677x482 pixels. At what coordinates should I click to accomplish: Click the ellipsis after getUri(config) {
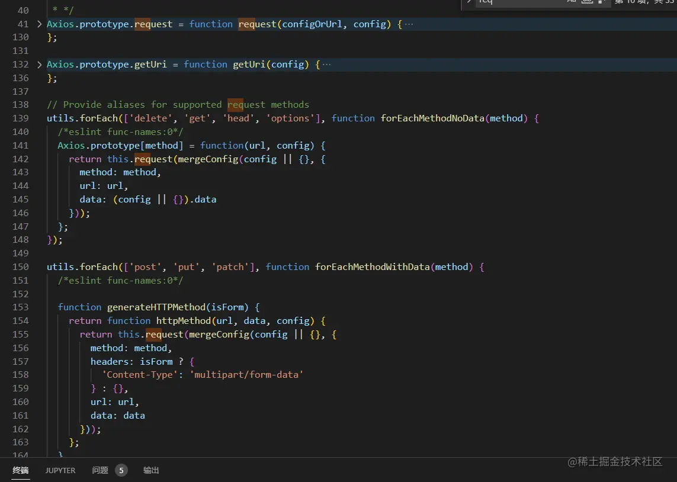(326, 65)
